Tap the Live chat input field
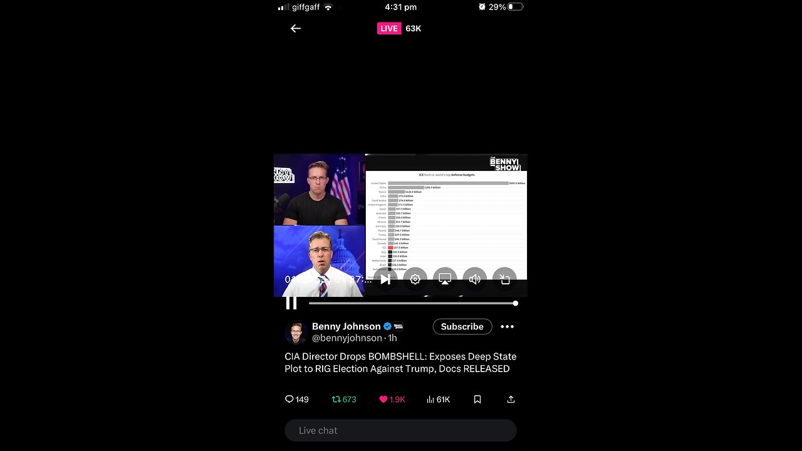 coord(400,430)
